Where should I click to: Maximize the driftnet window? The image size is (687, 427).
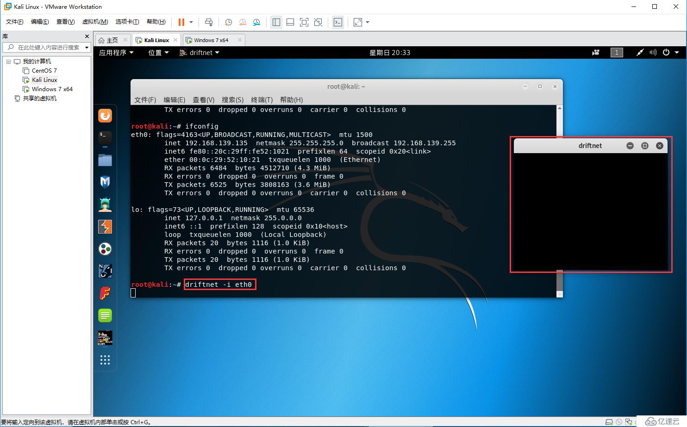[x=645, y=146]
